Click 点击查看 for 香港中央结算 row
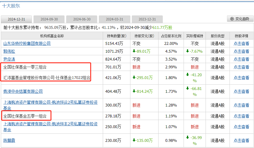This screenshot has height=148, width=254. tap(241, 91)
